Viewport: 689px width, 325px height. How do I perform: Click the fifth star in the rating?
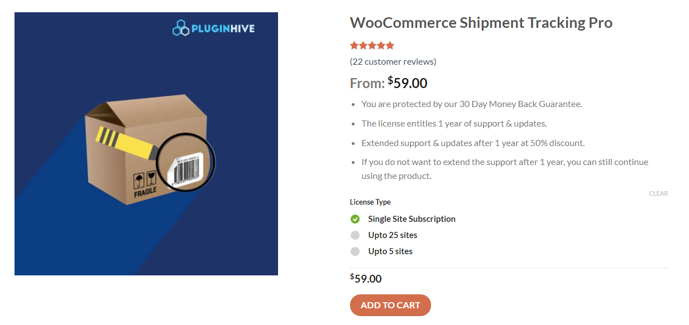pyautogui.click(x=390, y=46)
